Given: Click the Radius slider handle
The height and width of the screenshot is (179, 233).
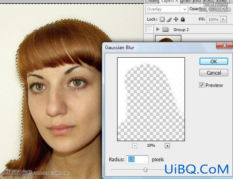Looking at the screenshot, I should pos(145,170).
